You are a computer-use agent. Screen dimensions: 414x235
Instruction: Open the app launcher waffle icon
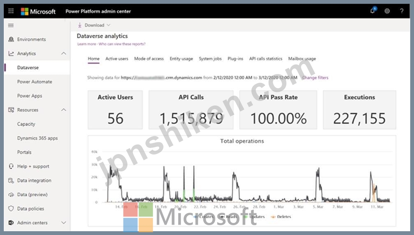pyautogui.click(x=11, y=11)
